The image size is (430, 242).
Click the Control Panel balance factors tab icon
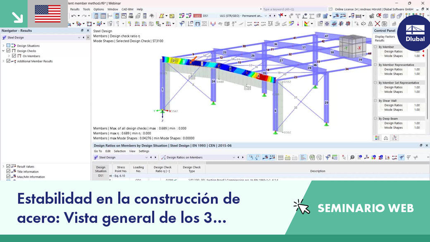(x=386, y=138)
